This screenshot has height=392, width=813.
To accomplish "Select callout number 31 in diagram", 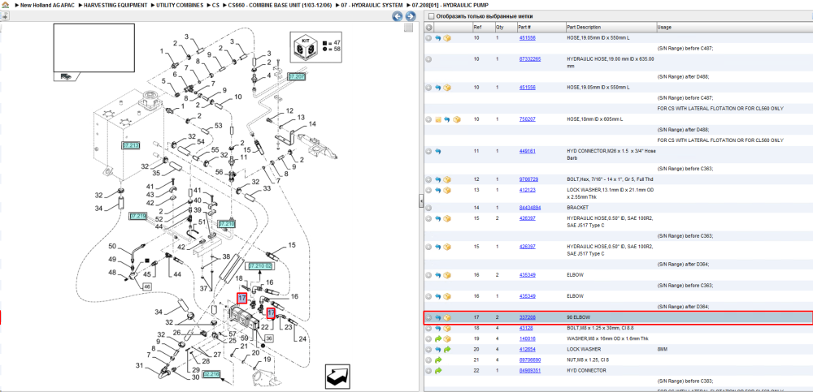I will pos(139,365).
